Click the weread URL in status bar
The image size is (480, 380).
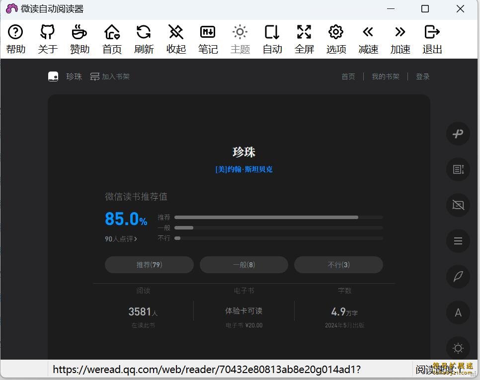207,370
